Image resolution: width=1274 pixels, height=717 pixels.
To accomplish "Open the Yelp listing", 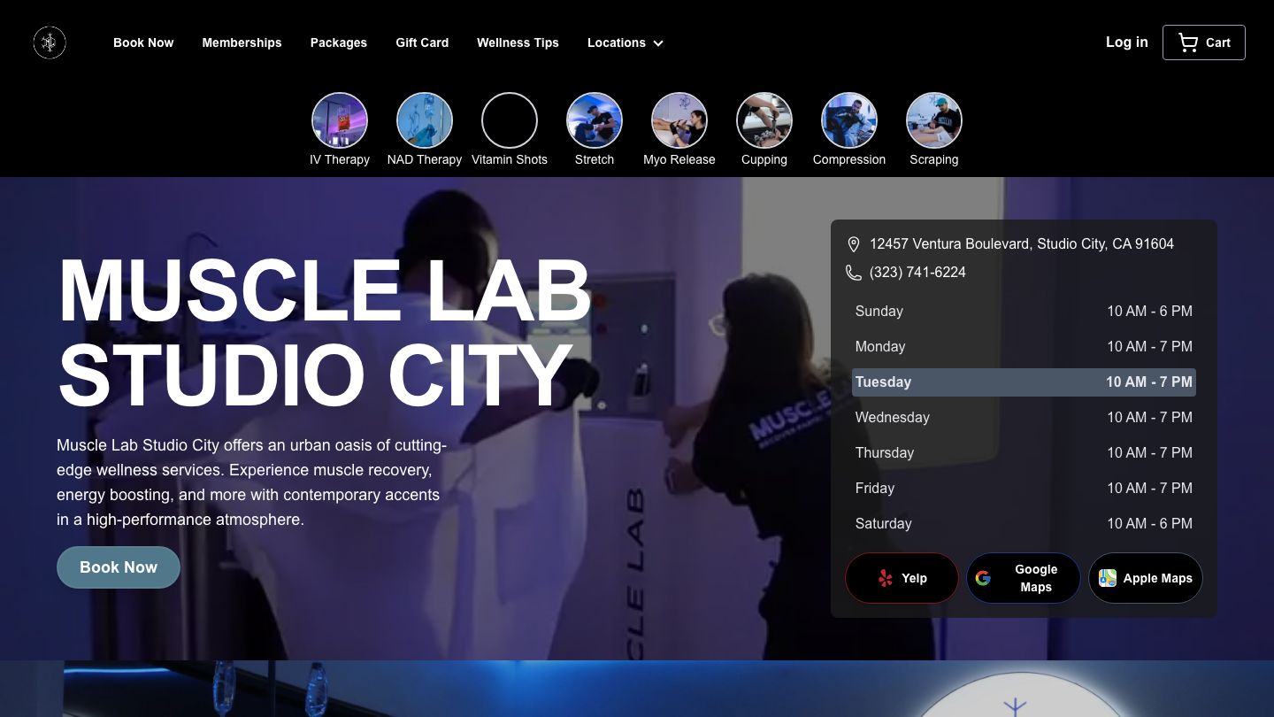I will [x=902, y=578].
